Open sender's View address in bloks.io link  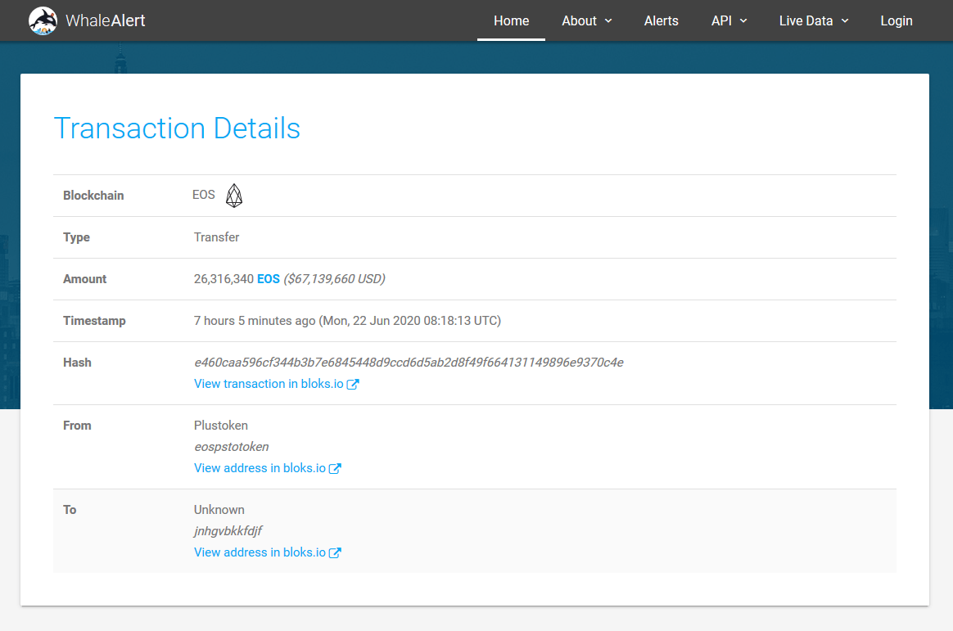point(259,468)
